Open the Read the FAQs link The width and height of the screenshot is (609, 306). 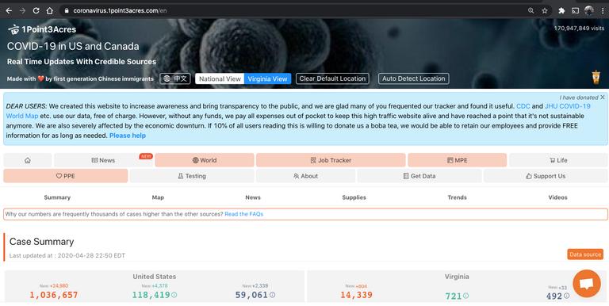coord(244,214)
